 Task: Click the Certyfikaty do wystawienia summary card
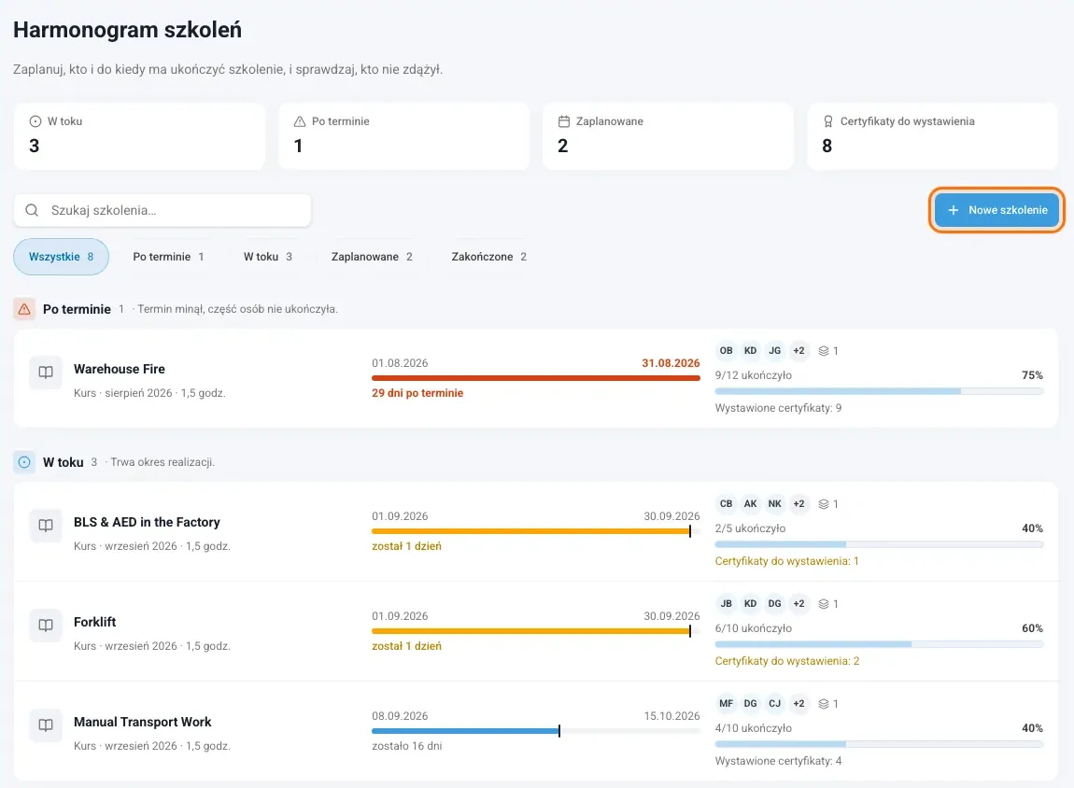click(932, 136)
